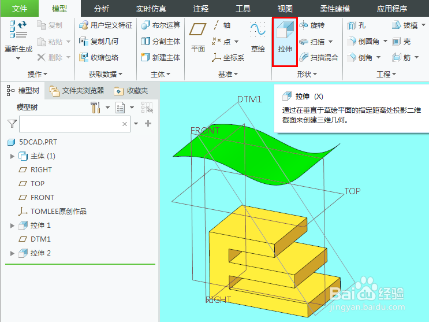Click the 删除 (Delete) button
The image size is (429, 322).
click(x=50, y=58)
